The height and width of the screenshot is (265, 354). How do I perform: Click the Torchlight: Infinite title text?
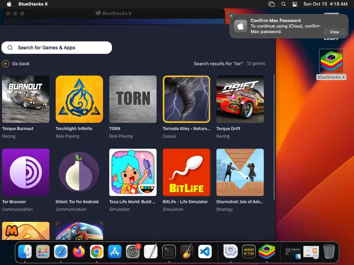pyautogui.click(x=74, y=129)
